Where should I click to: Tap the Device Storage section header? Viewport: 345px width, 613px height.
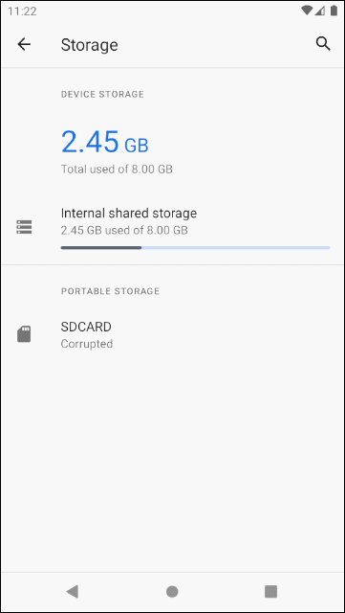click(x=102, y=94)
